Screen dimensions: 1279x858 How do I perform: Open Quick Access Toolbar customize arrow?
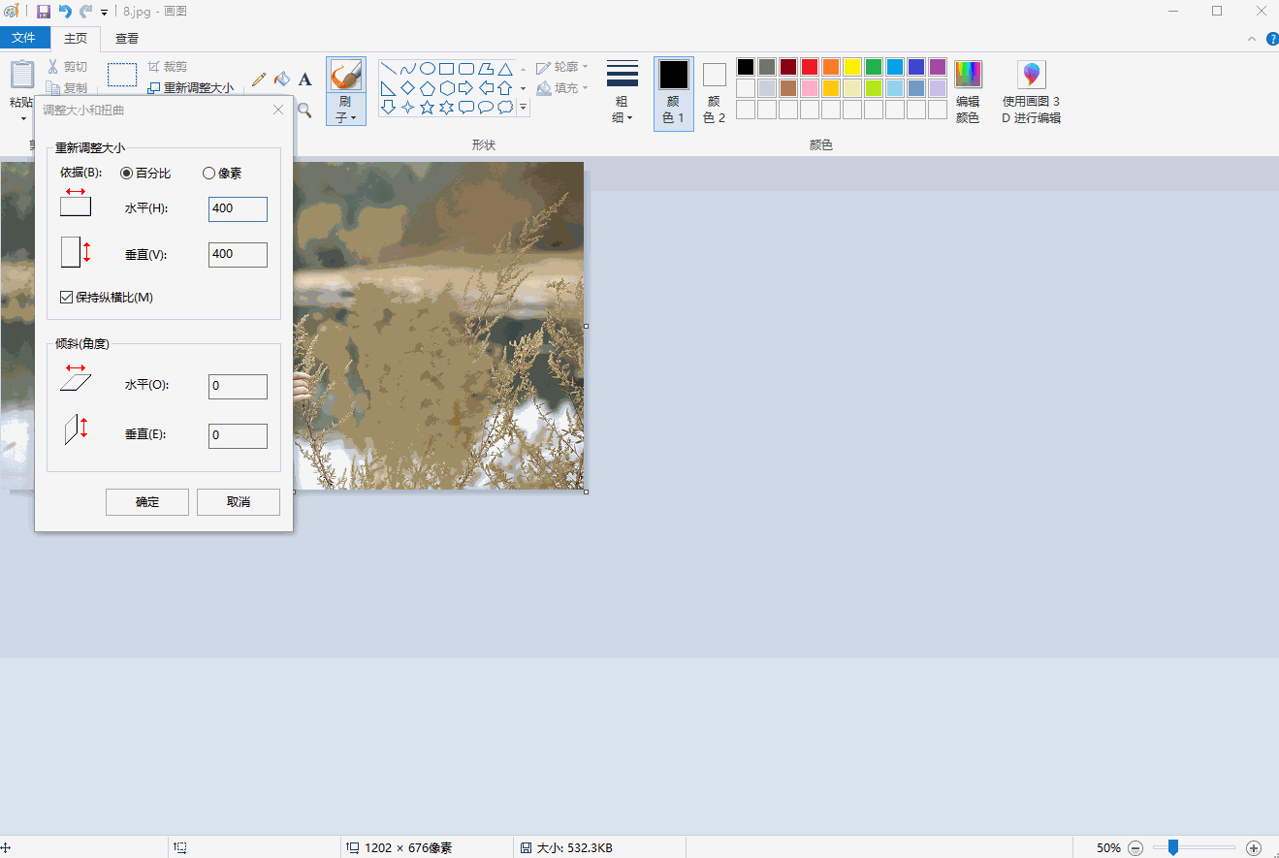tap(104, 13)
